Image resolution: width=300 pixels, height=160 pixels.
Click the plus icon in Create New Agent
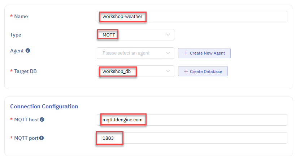click(x=186, y=53)
